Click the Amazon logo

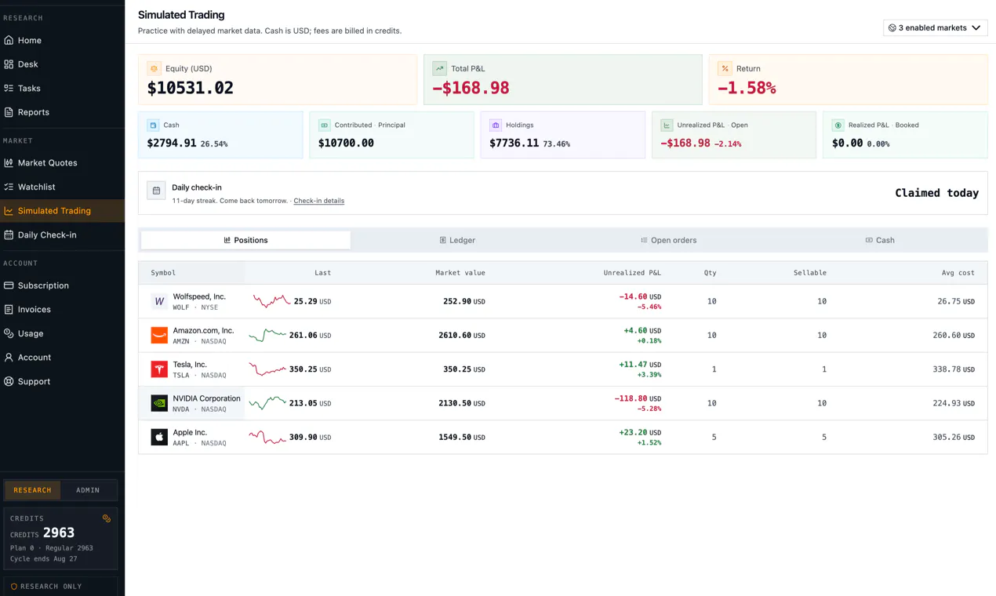point(159,335)
